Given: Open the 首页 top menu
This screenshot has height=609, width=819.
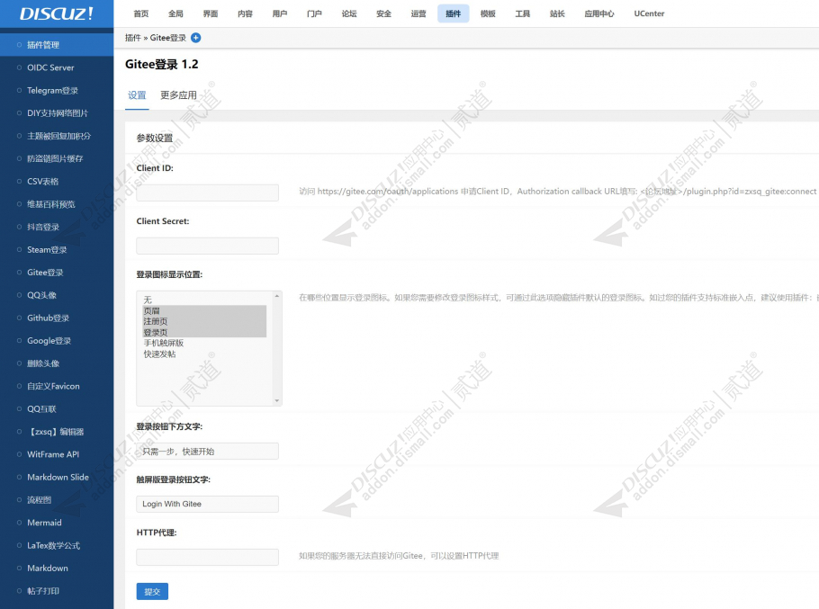Looking at the screenshot, I should coord(141,13).
